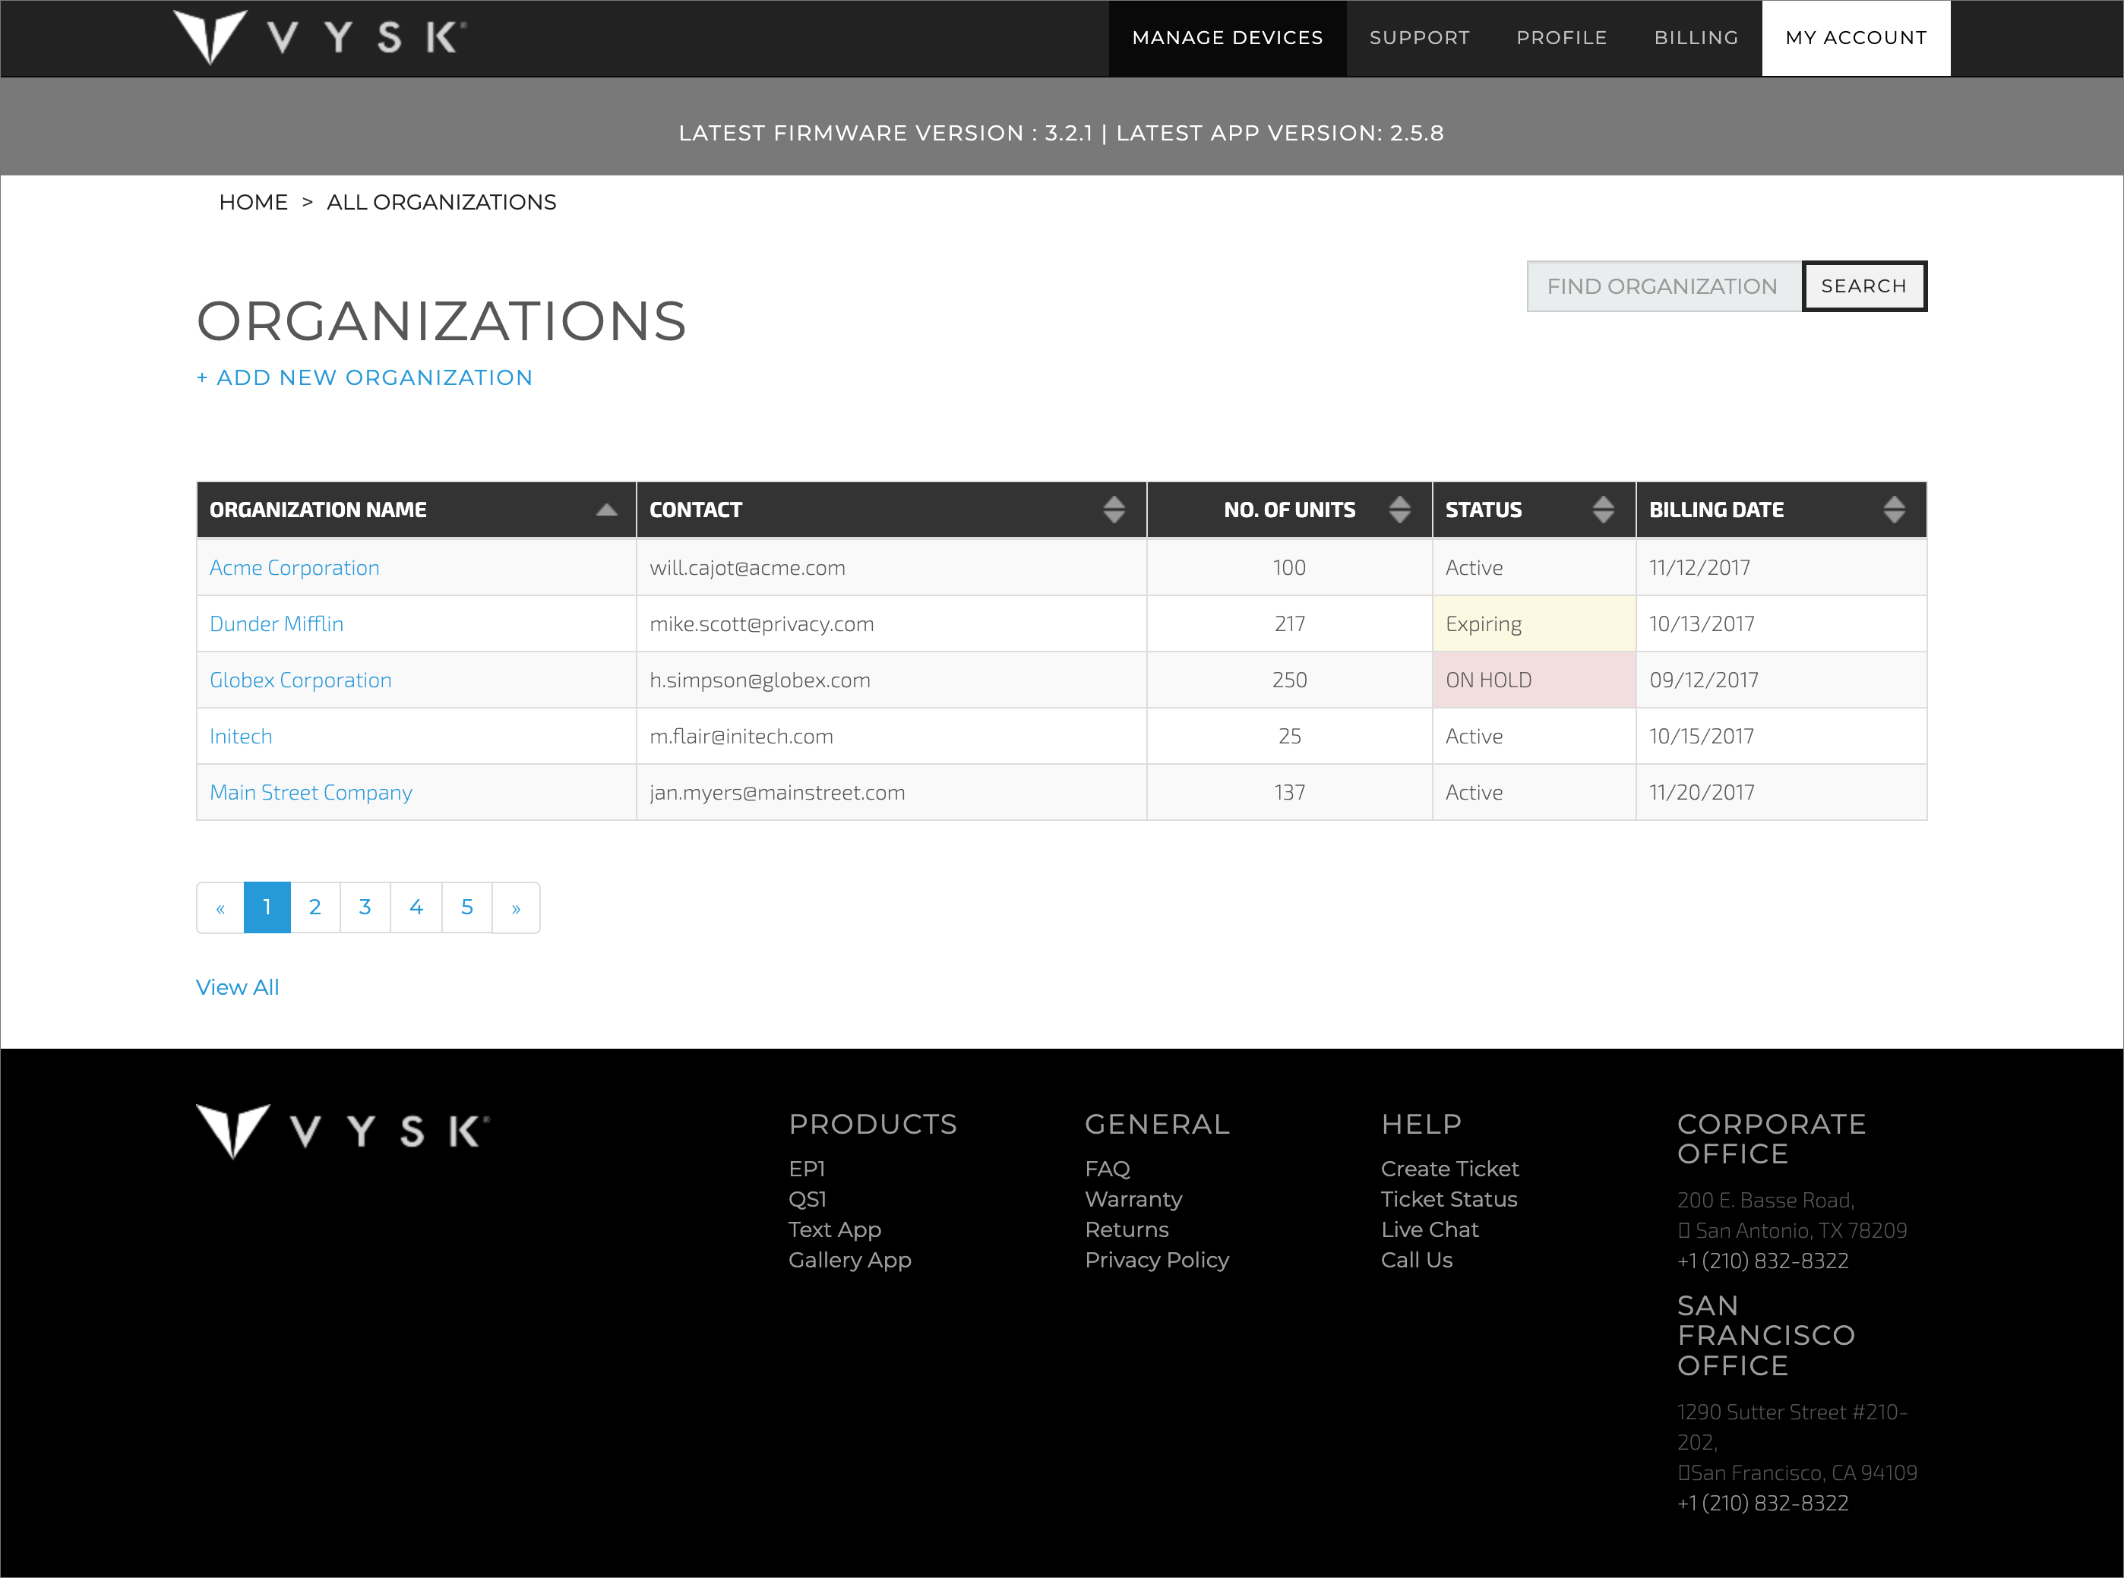Sort the Status column
The image size is (2124, 1578).
point(1602,510)
